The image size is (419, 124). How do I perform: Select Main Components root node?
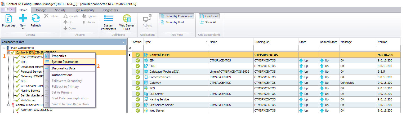23,48
